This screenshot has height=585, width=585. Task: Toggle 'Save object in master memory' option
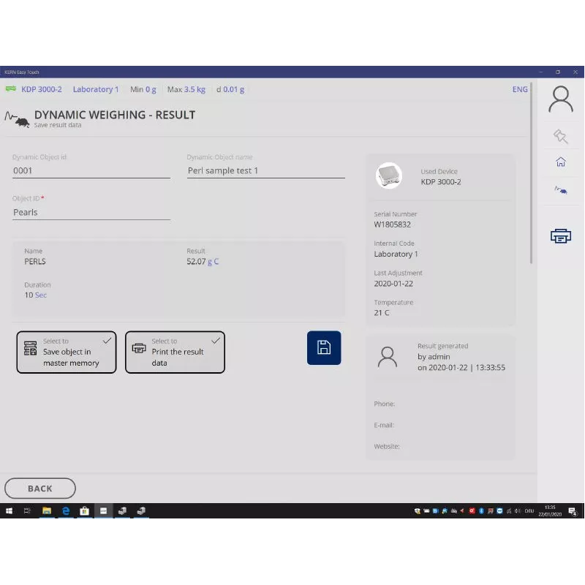point(67,352)
